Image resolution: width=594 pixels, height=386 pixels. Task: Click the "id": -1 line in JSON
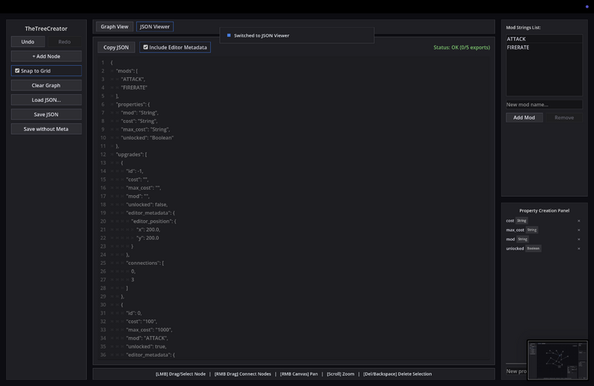tap(135, 171)
